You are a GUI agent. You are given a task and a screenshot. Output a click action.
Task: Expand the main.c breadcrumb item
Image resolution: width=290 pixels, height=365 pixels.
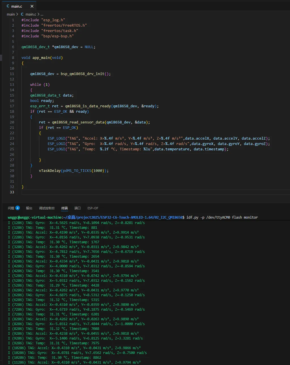[31, 14]
